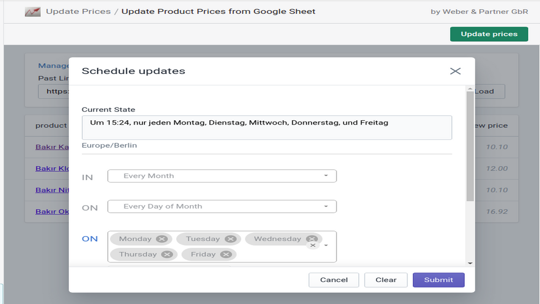Click inside the Current State field

(x=267, y=127)
